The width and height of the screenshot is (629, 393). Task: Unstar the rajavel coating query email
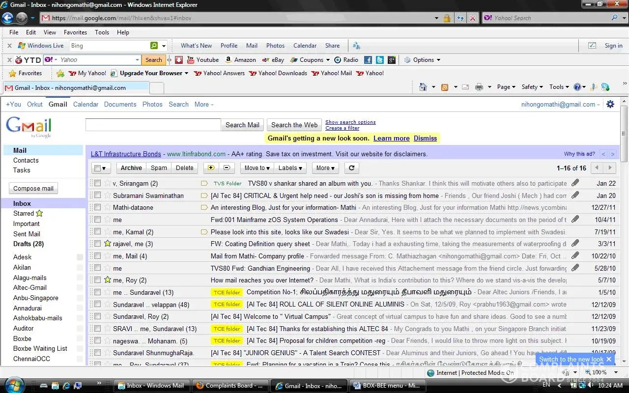click(108, 244)
